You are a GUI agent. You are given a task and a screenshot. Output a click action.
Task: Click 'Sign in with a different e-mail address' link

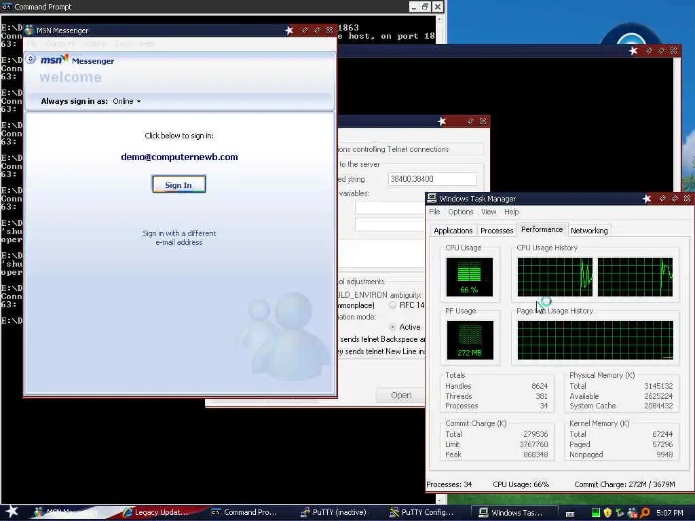pyautogui.click(x=179, y=237)
